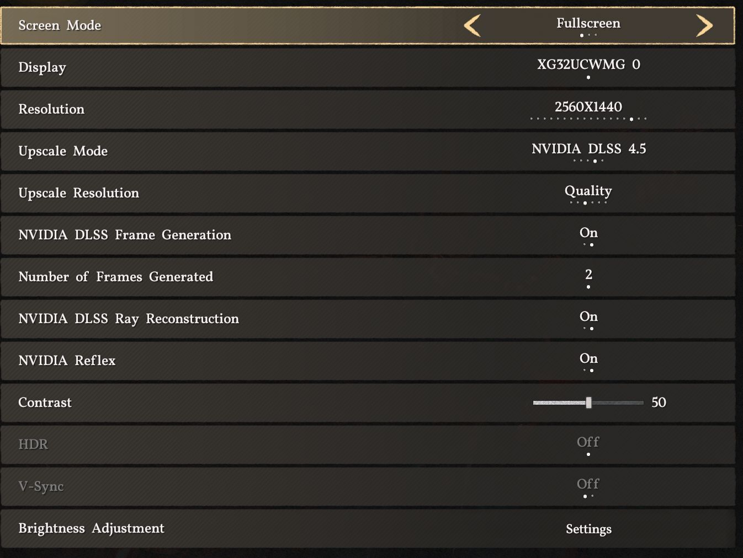Click the XG32UCWMG display value
Viewport: 743px width, 558px height.
[588, 65]
